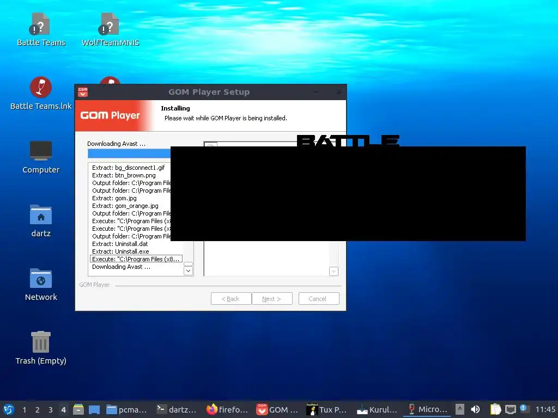Switch to workspace 2
Screen dimensions: 558x418
[x=38, y=410]
